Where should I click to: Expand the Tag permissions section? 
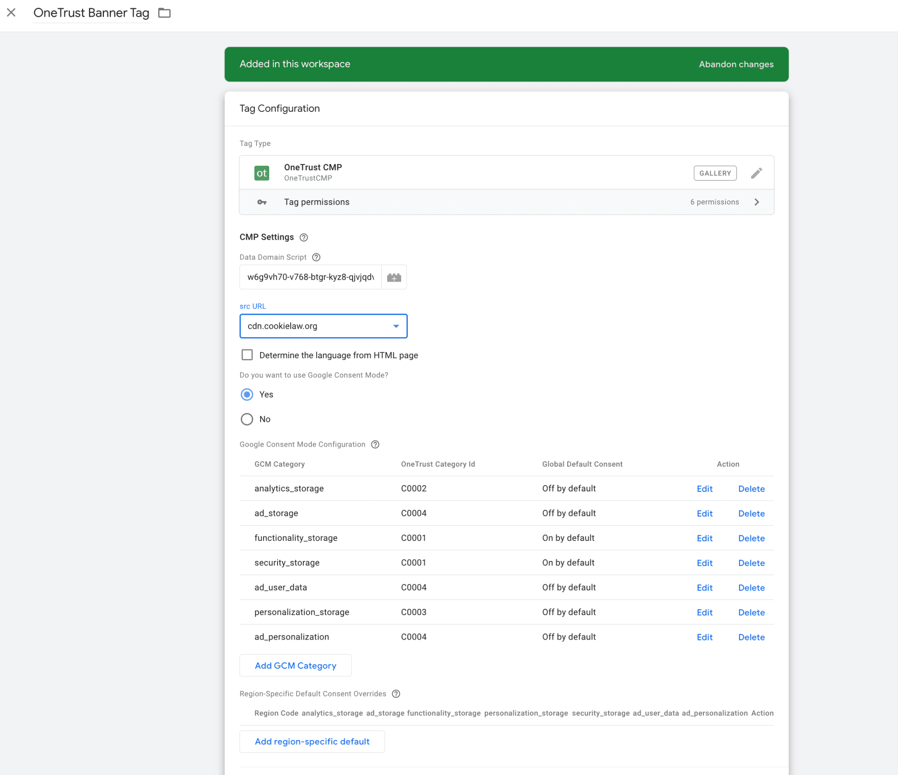756,202
